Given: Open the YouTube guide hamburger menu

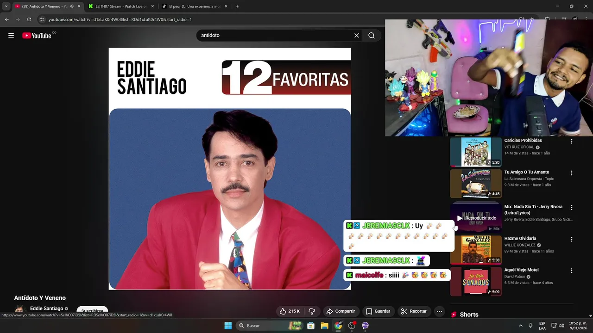Looking at the screenshot, I should 11,36.
